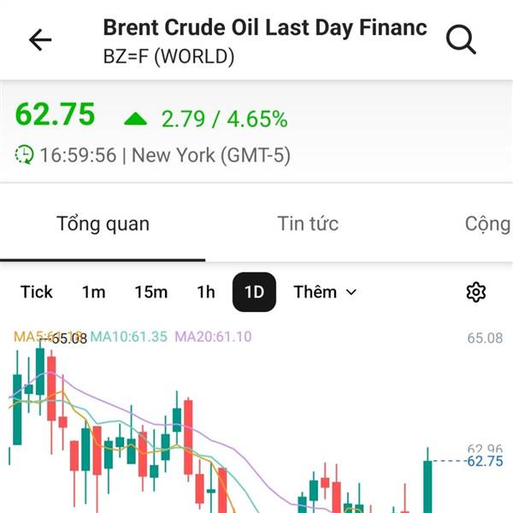Switch chart to 1m interval
This screenshot has height=513, width=513.
93,292
